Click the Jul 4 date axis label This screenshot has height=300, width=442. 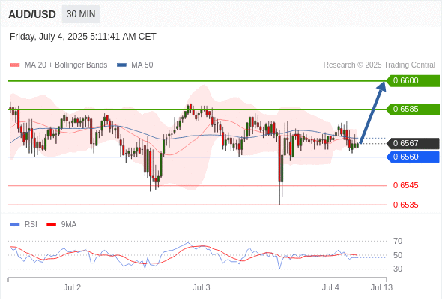click(330, 287)
